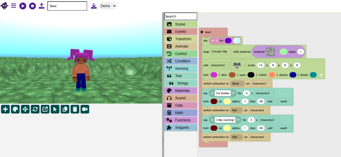Click the magenta hair color swatch
Screen dimensions: 341x157
point(214,75)
